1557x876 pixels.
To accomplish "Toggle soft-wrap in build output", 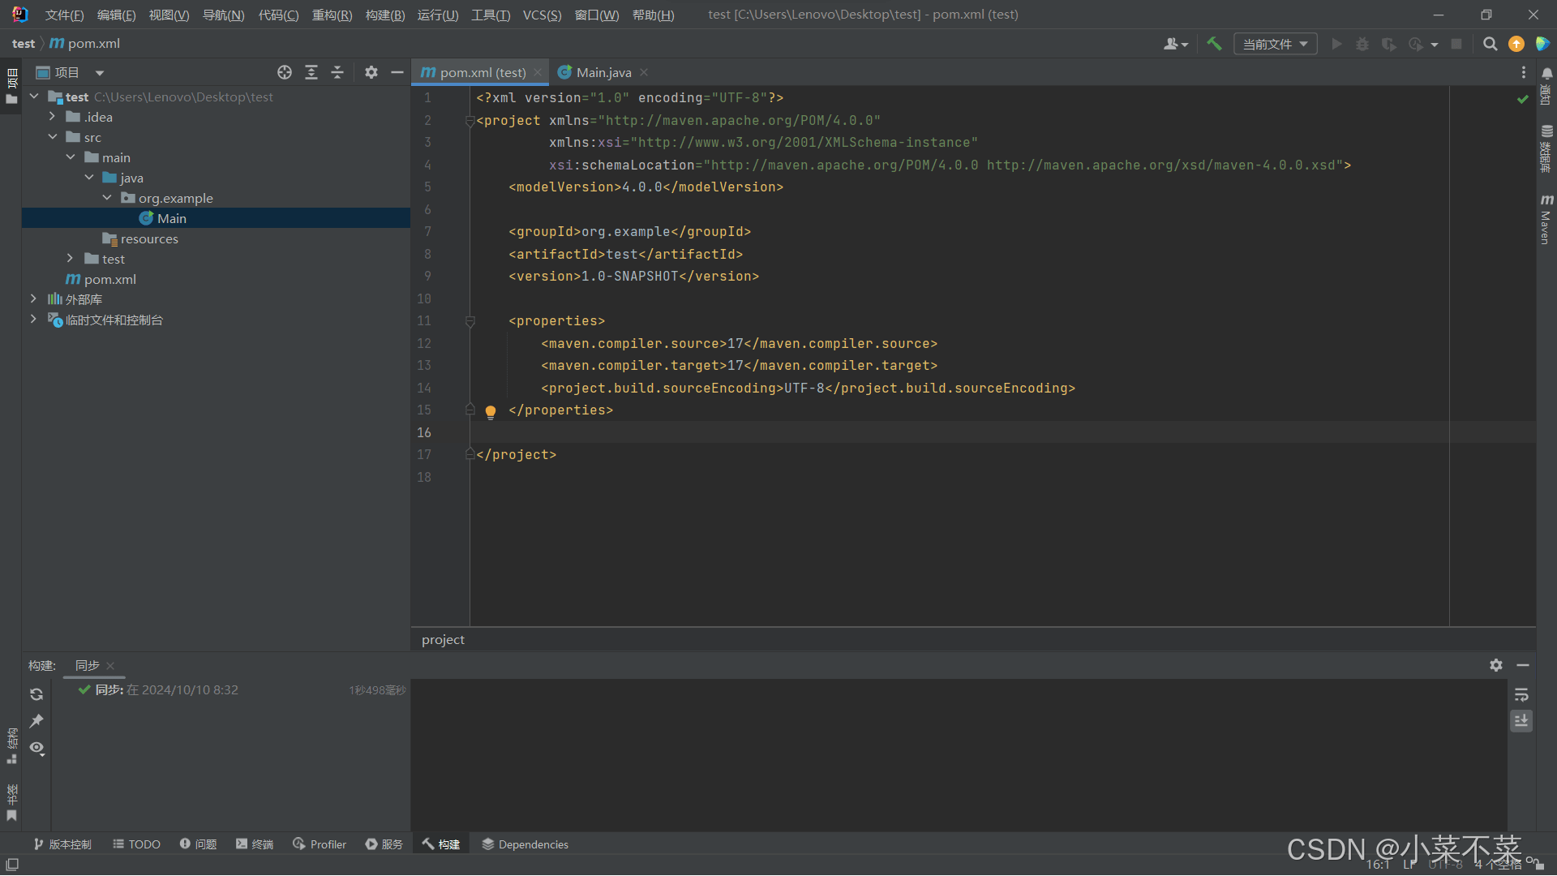I will (1521, 694).
